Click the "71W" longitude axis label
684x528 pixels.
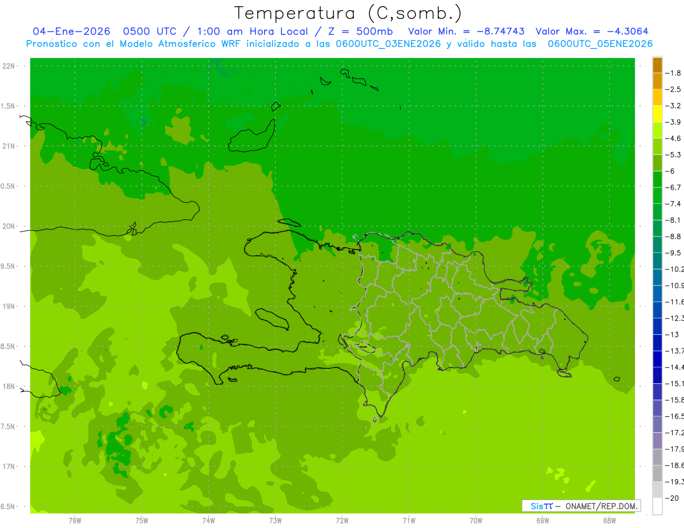[x=409, y=521]
